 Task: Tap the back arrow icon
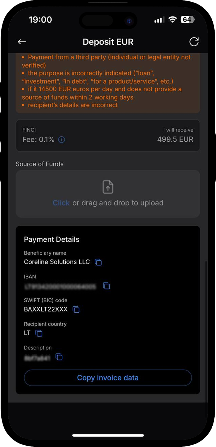[x=22, y=42]
